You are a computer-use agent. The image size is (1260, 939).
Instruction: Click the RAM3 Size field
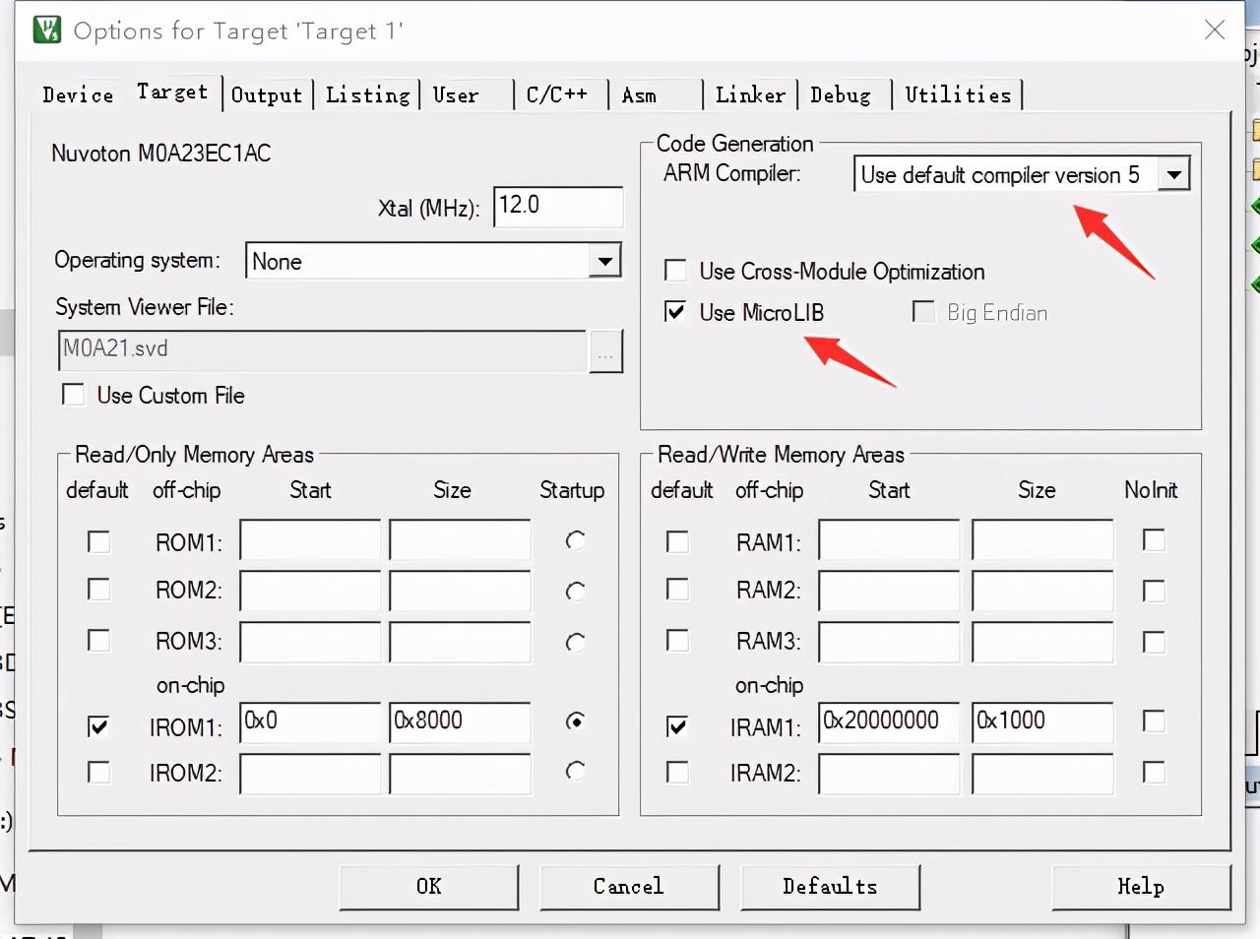[x=1042, y=642]
